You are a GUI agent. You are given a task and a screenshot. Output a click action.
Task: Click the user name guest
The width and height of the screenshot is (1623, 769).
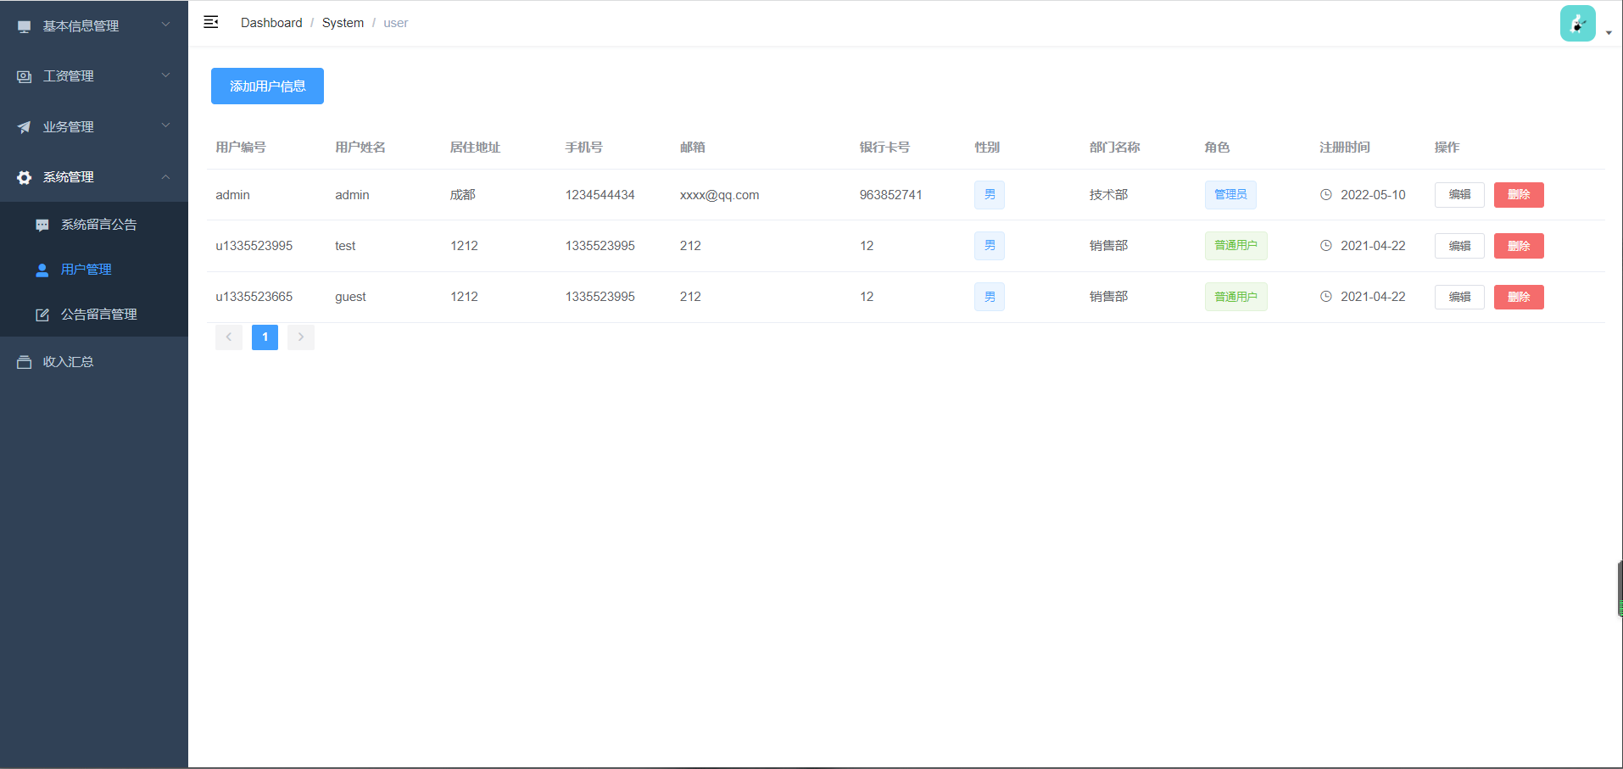tap(350, 297)
